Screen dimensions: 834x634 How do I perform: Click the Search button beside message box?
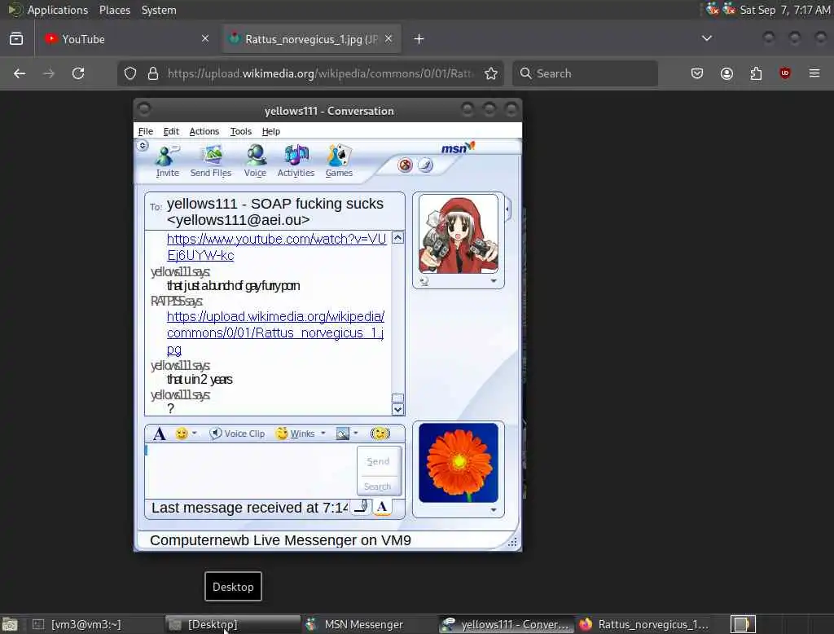click(x=378, y=487)
